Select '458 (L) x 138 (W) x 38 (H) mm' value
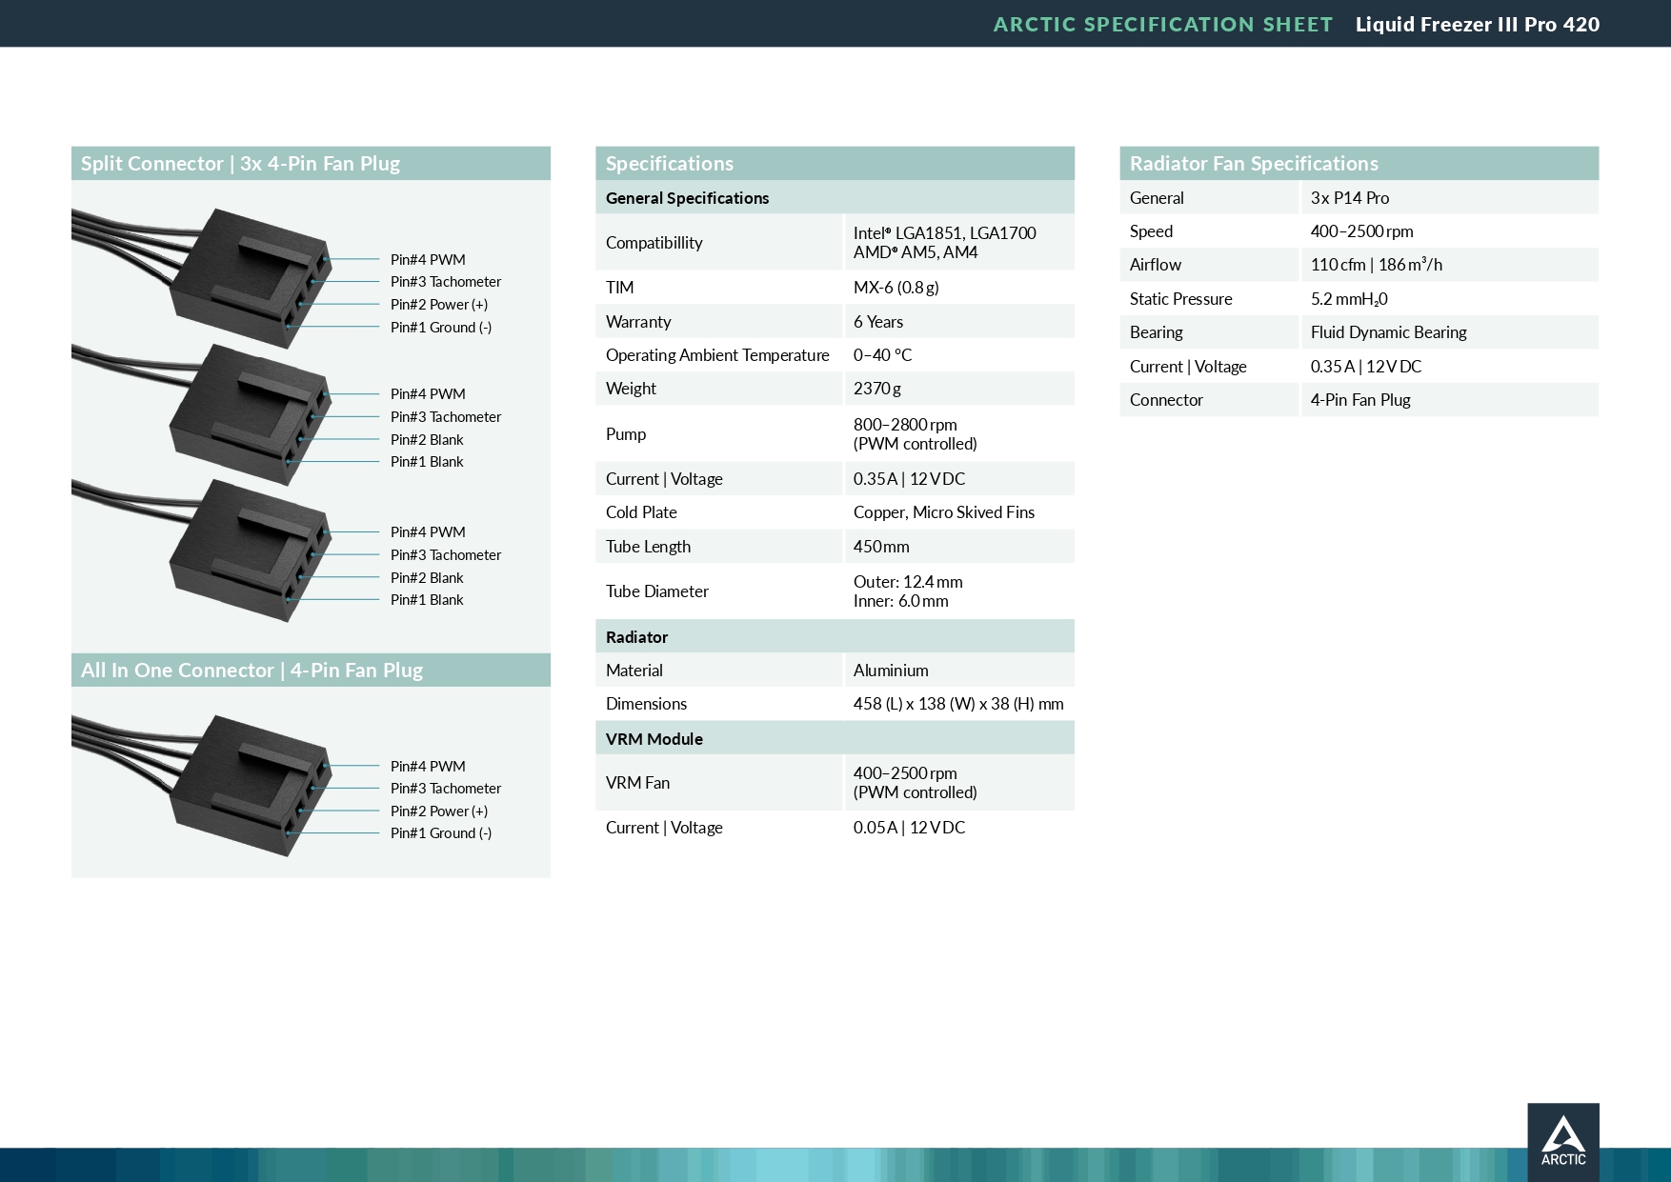 point(958,704)
